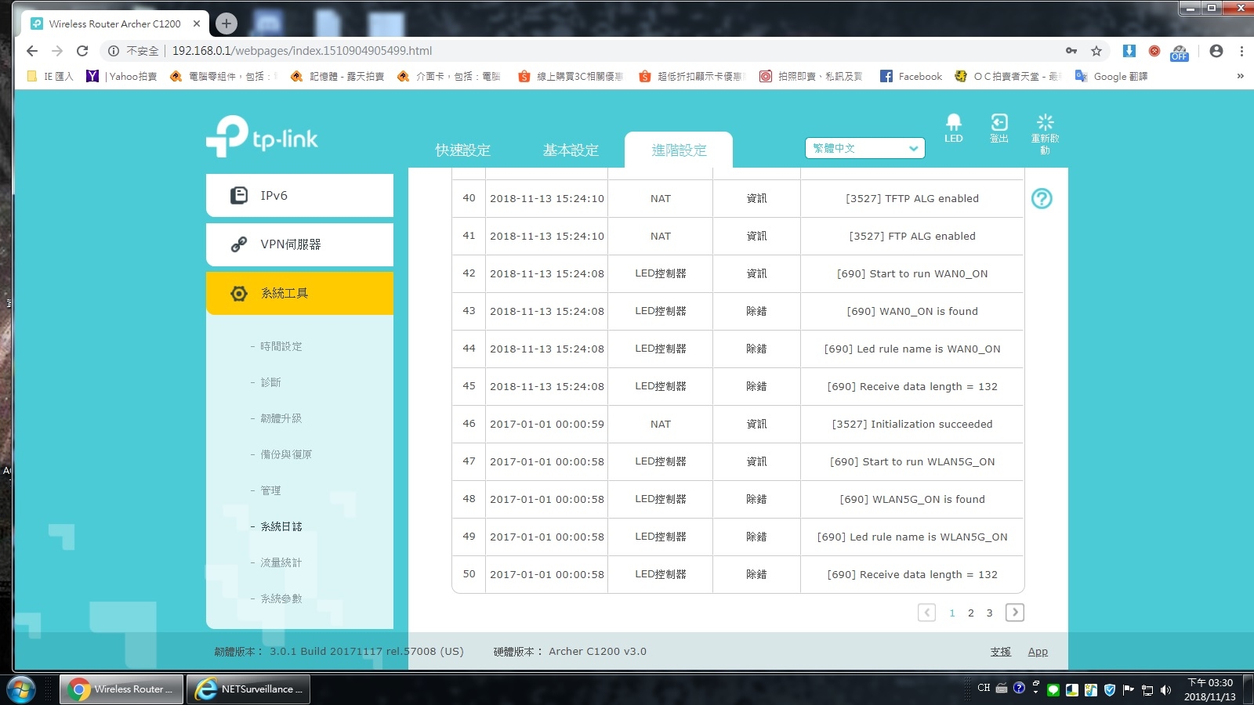Open 韌體升級 submenu item
Image resolution: width=1254 pixels, height=705 pixels.
(x=281, y=418)
